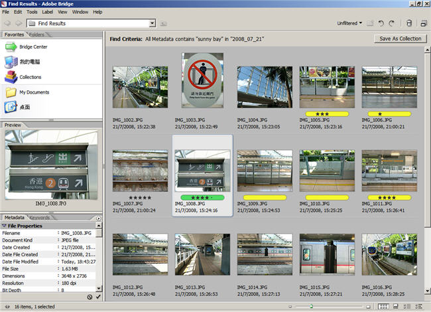Open the Label menu
This screenshot has width=431, height=312.
point(47,12)
